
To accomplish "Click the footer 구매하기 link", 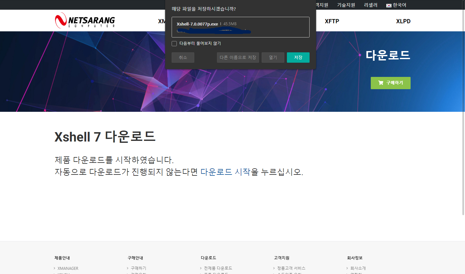I will 138,268.
